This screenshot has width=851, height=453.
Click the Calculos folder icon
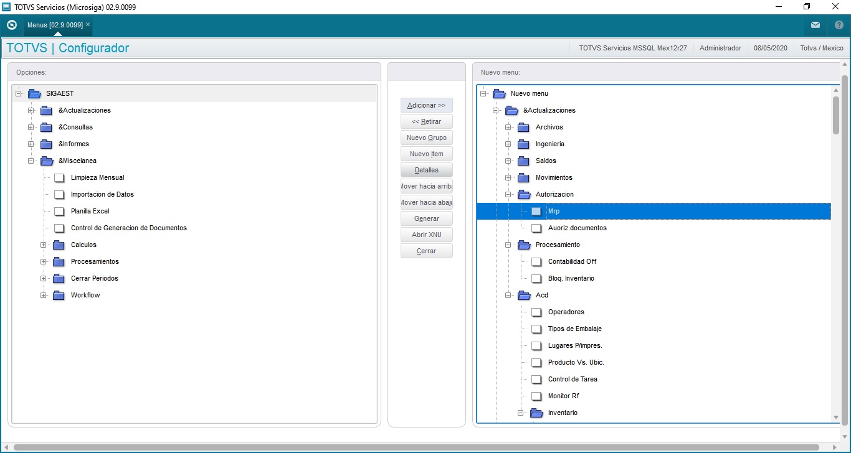point(59,245)
